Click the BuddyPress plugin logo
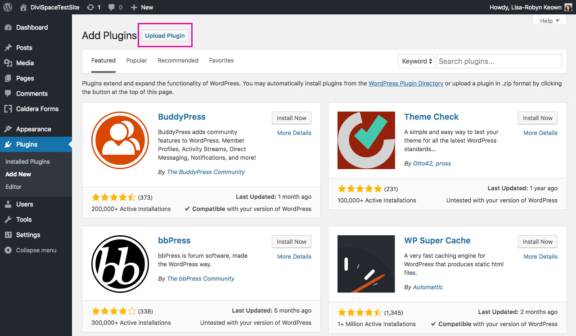This screenshot has width=576, height=336. coord(120,140)
